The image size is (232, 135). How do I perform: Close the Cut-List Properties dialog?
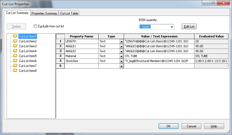[224, 3]
